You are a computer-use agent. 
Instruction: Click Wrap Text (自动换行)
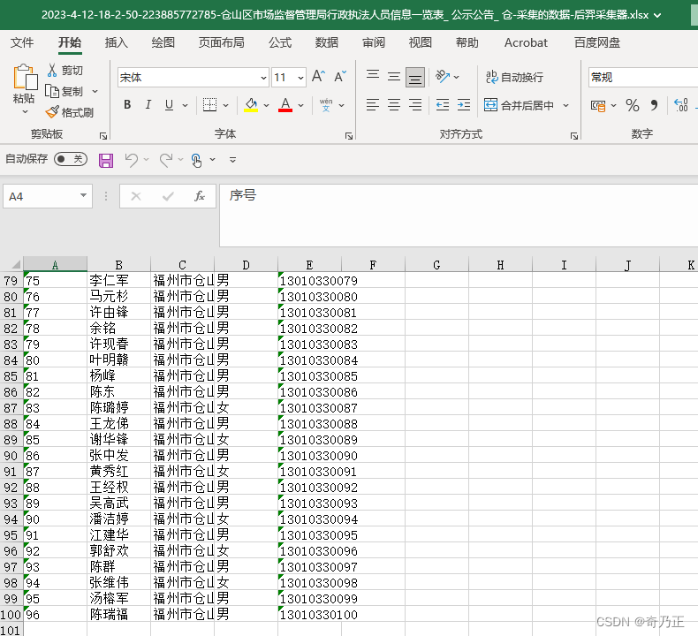[x=514, y=77]
